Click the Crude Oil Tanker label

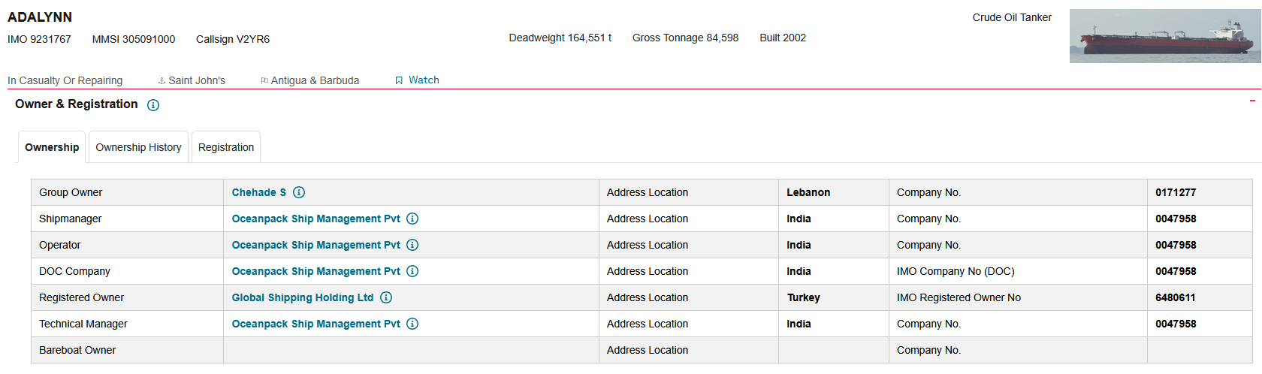pyautogui.click(x=1012, y=17)
